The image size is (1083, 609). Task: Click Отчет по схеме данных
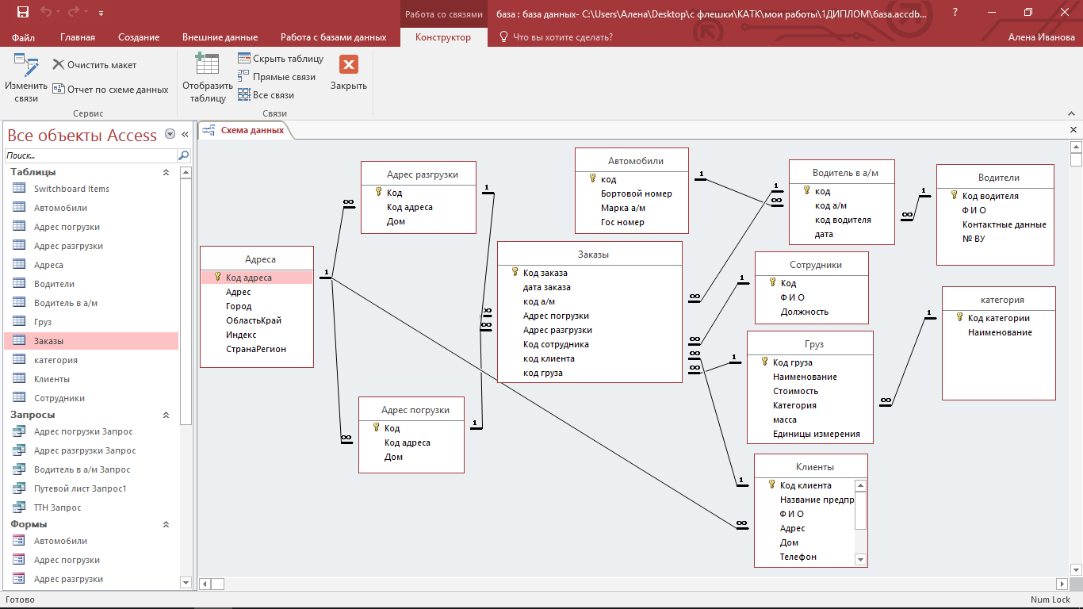(111, 90)
